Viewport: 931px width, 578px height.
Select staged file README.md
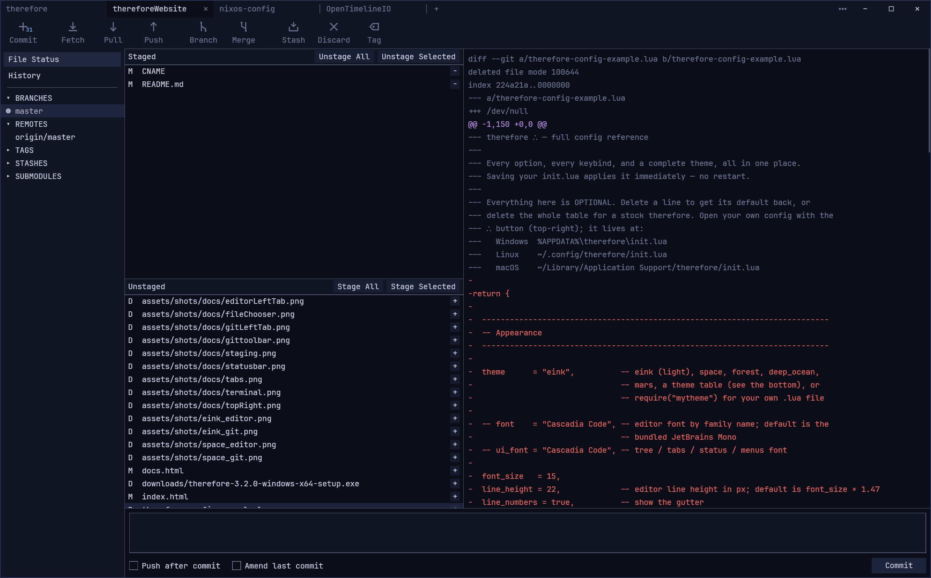pos(294,84)
